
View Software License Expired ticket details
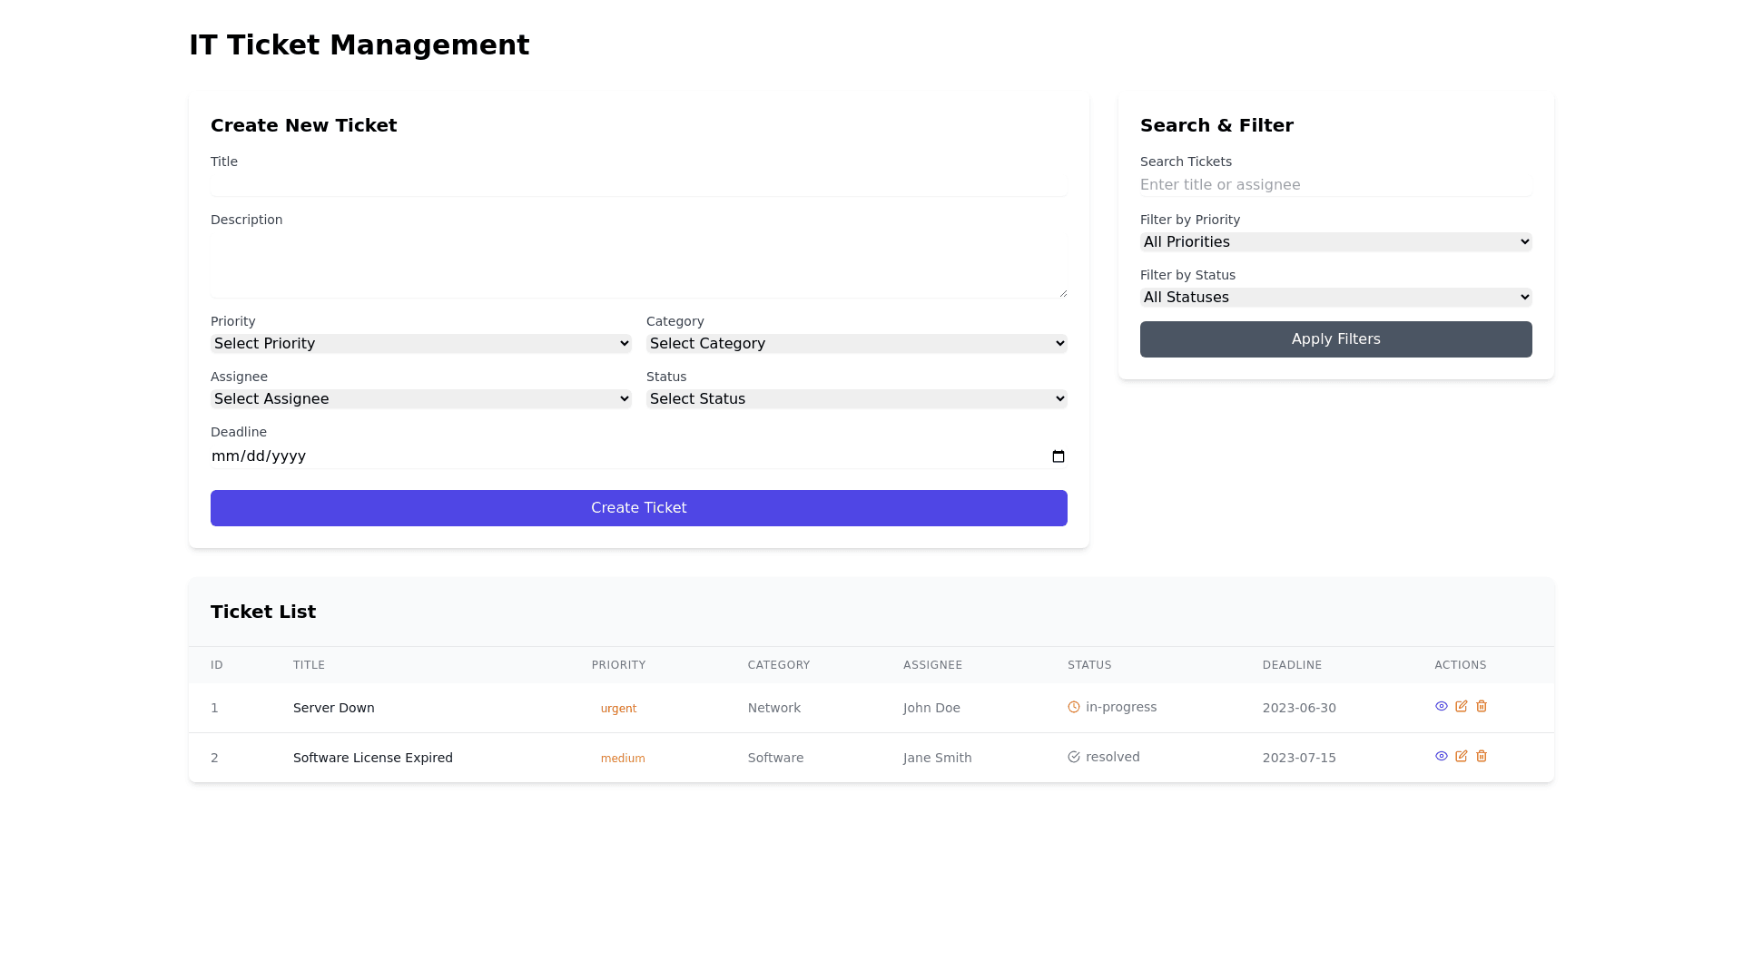click(x=1441, y=756)
